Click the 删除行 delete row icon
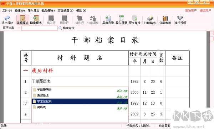 coord(64,20)
